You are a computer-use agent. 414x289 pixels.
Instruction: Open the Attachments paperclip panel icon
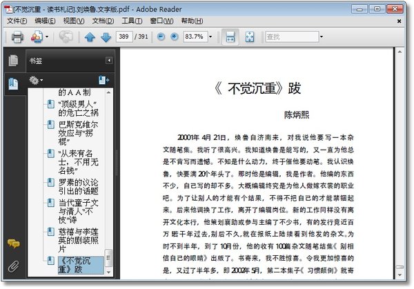pos(14,266)
